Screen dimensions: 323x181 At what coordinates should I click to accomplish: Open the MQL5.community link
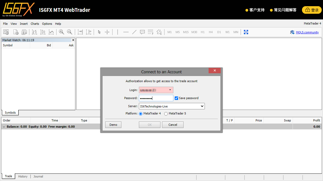point(307,32)
